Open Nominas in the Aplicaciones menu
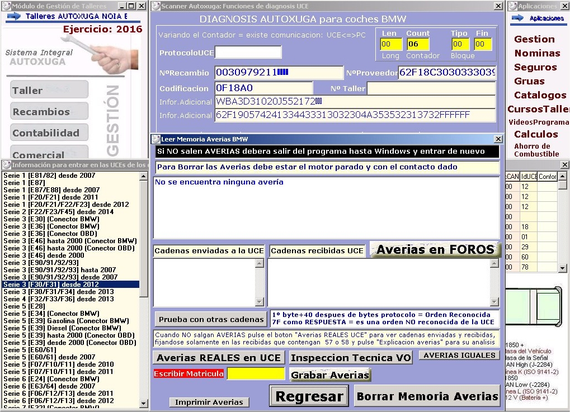Screen dimensions: 570x412 tap(538, 54)
